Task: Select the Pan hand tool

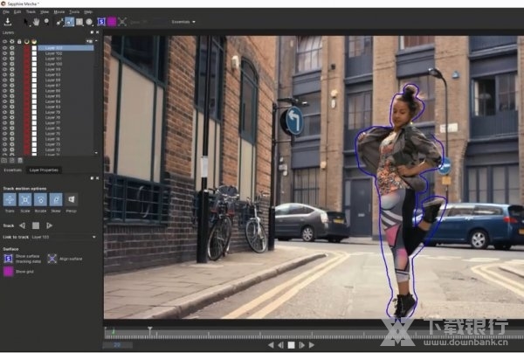Action: click(36, 21)
